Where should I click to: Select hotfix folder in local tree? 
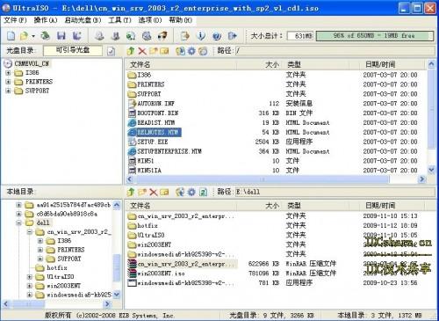(57, 268)
